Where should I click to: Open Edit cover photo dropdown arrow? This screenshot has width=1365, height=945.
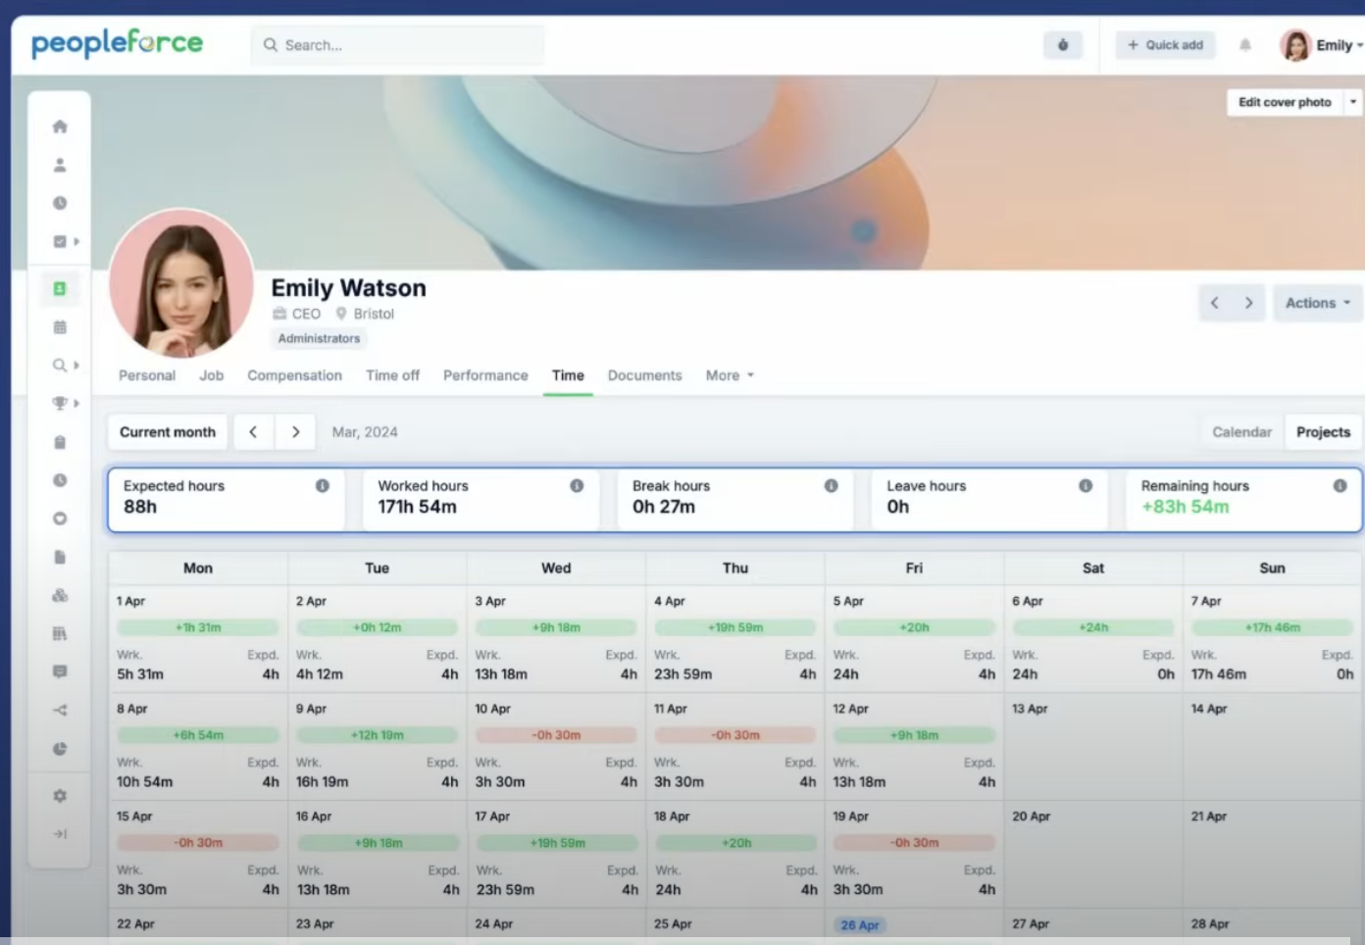(x=1353, y=102)
